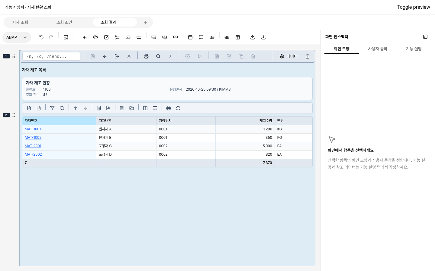Add a checkbox element from the toolbar

click(106, 37)
